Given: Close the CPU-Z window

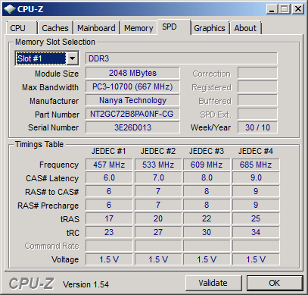Looking at the screenshot, I should coord(298,9).
